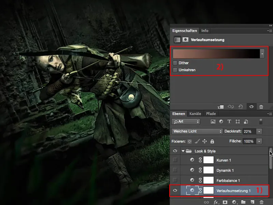
Task: Filter layers by adjustment layers
Action: pos(221,121)
